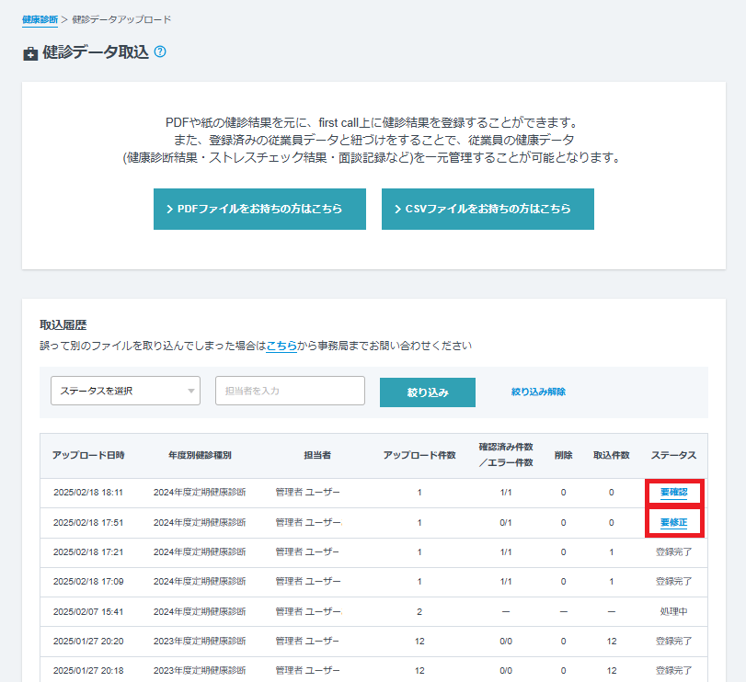Screen dimensions: 746x682
Task: Open the 要確認 status link
Action: [x=673, y=493]
